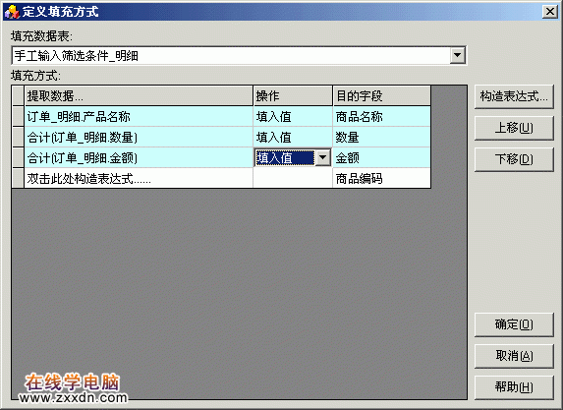
Task: Click the 操作 column header
Action: point(293,96)
